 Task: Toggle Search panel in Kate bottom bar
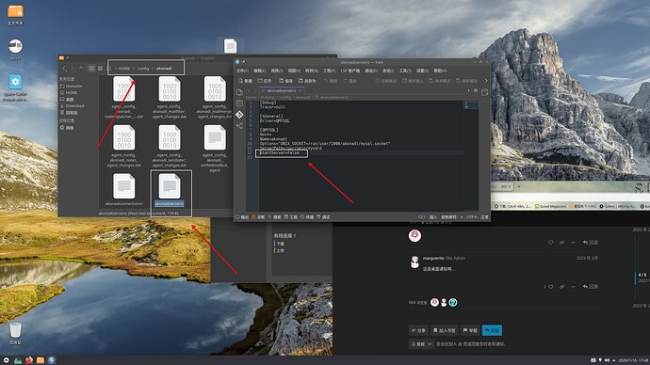point(274,217)
